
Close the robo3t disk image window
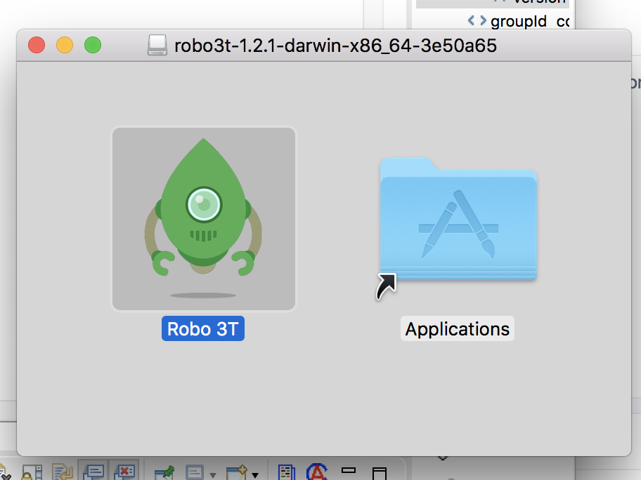[x=37, y=45]
